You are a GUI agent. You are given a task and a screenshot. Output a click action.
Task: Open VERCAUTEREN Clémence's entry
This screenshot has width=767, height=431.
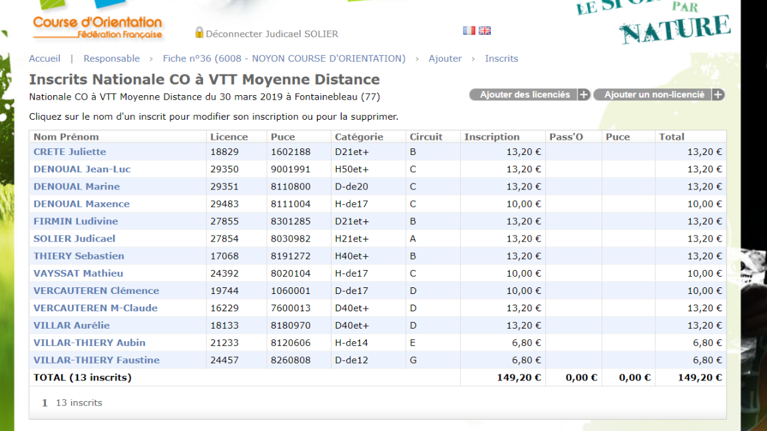(96, 291)
